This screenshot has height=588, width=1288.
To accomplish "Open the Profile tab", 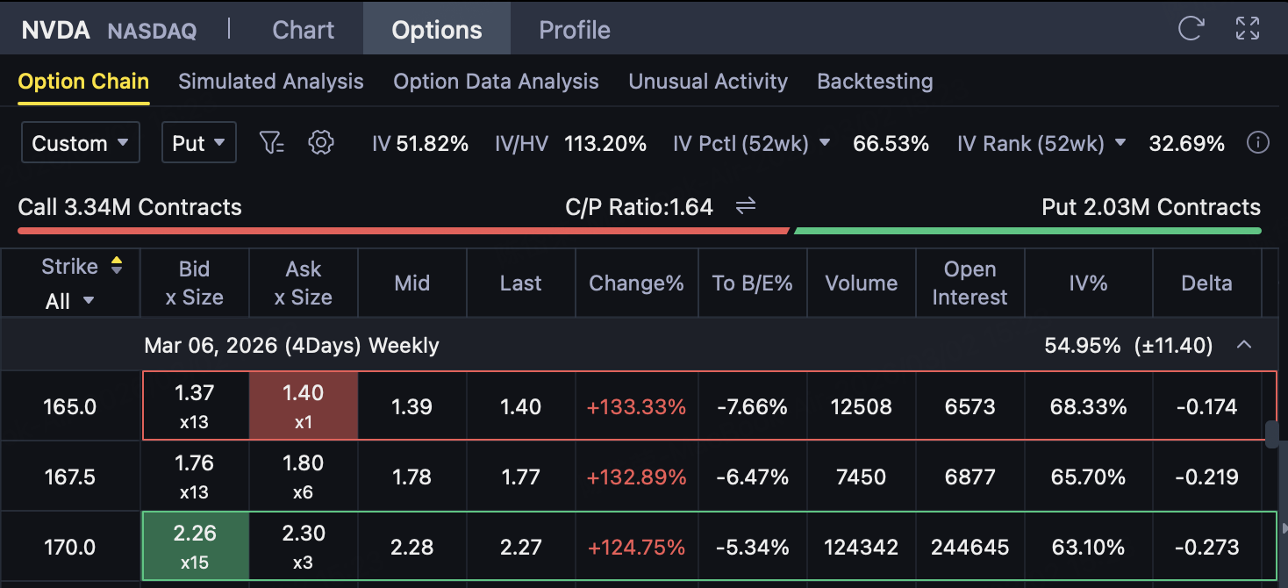I will pyautogui.click(x=574, y=30).
